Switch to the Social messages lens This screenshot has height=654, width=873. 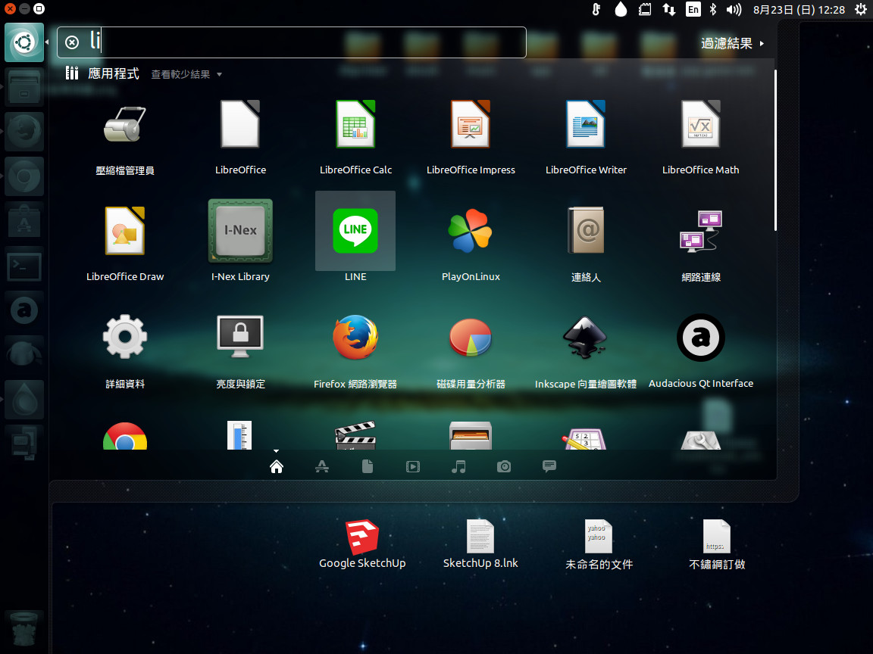[549, 466]
